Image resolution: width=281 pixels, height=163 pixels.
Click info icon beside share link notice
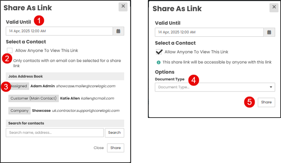coord(158,62)
